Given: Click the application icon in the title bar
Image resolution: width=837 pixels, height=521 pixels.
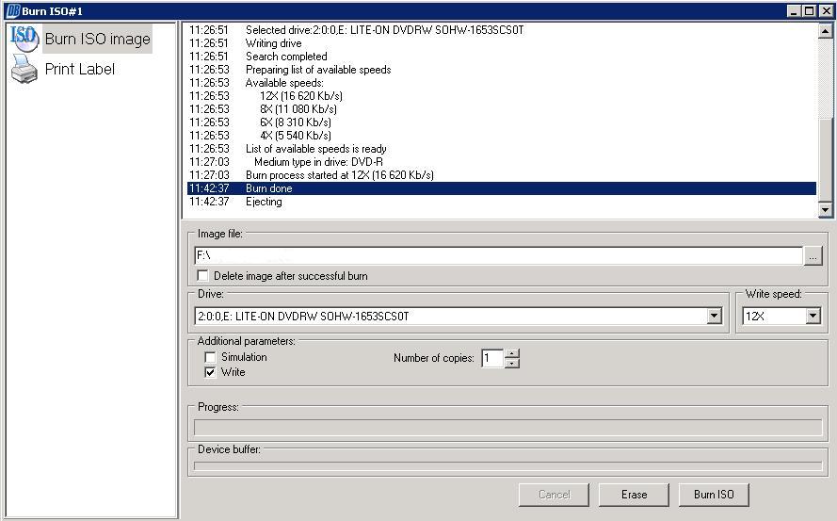Looking at the screenshot, I should [x=12, y=10].
